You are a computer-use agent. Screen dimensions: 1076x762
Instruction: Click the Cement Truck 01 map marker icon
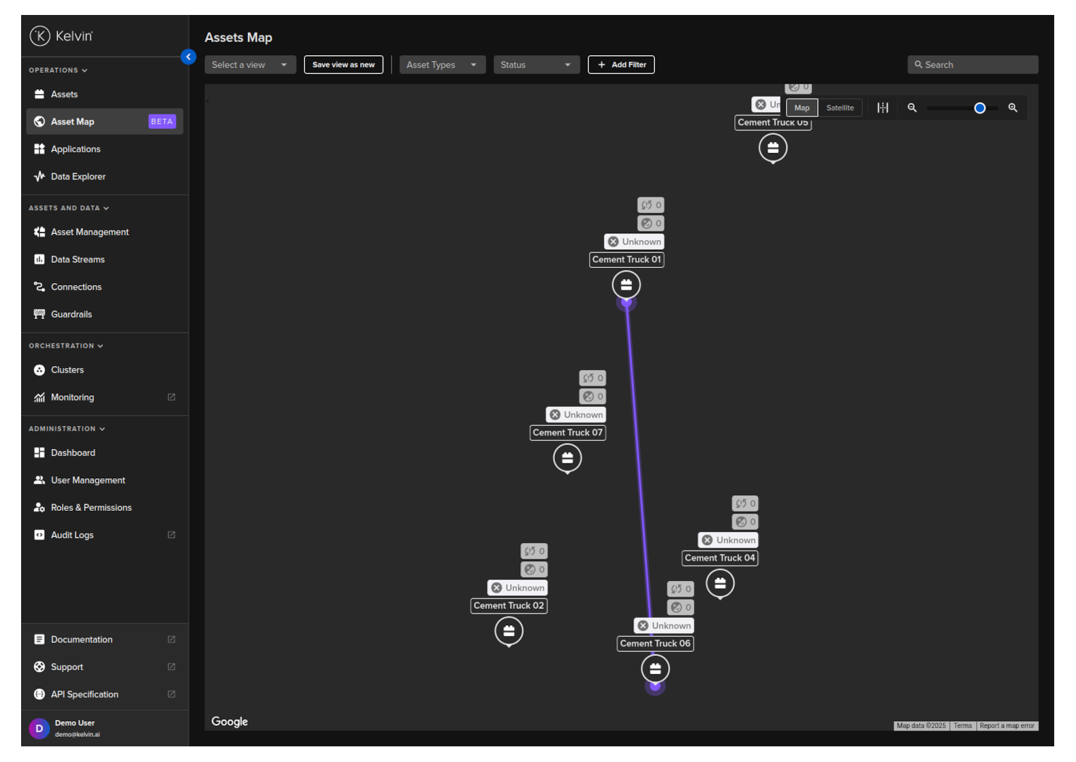click(x=626, y=284)
